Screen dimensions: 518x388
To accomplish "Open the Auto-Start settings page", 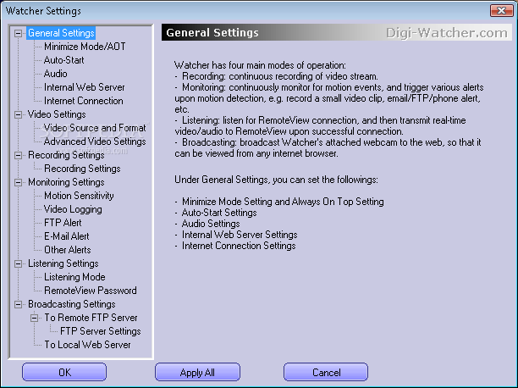I will (x=64, y=60).
